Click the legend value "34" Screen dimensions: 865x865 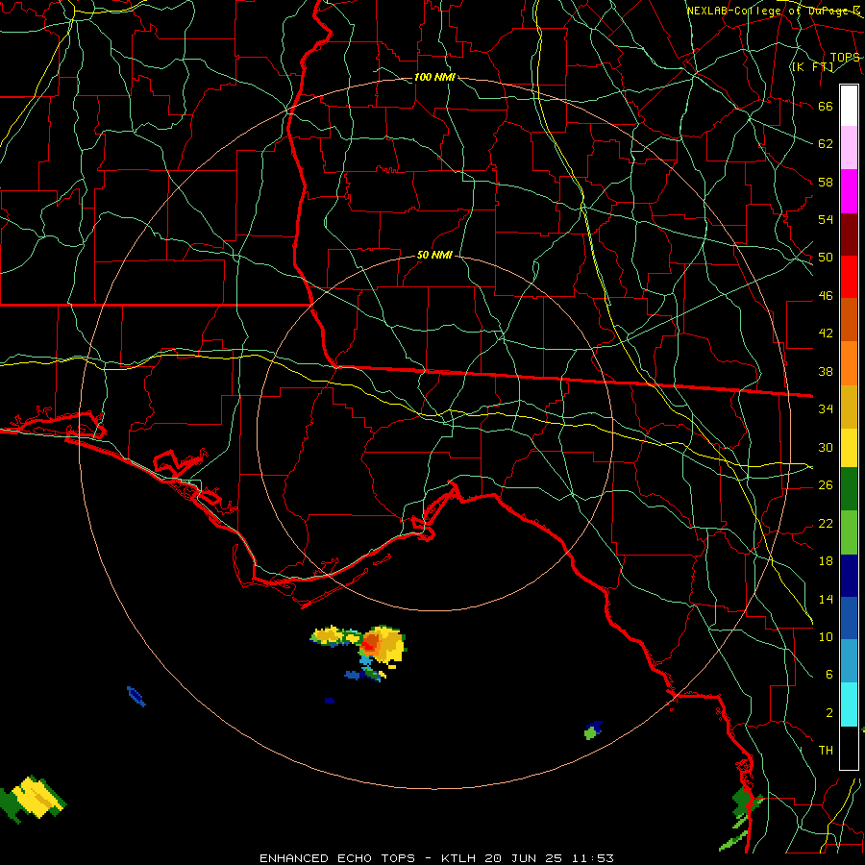[826, 409]
